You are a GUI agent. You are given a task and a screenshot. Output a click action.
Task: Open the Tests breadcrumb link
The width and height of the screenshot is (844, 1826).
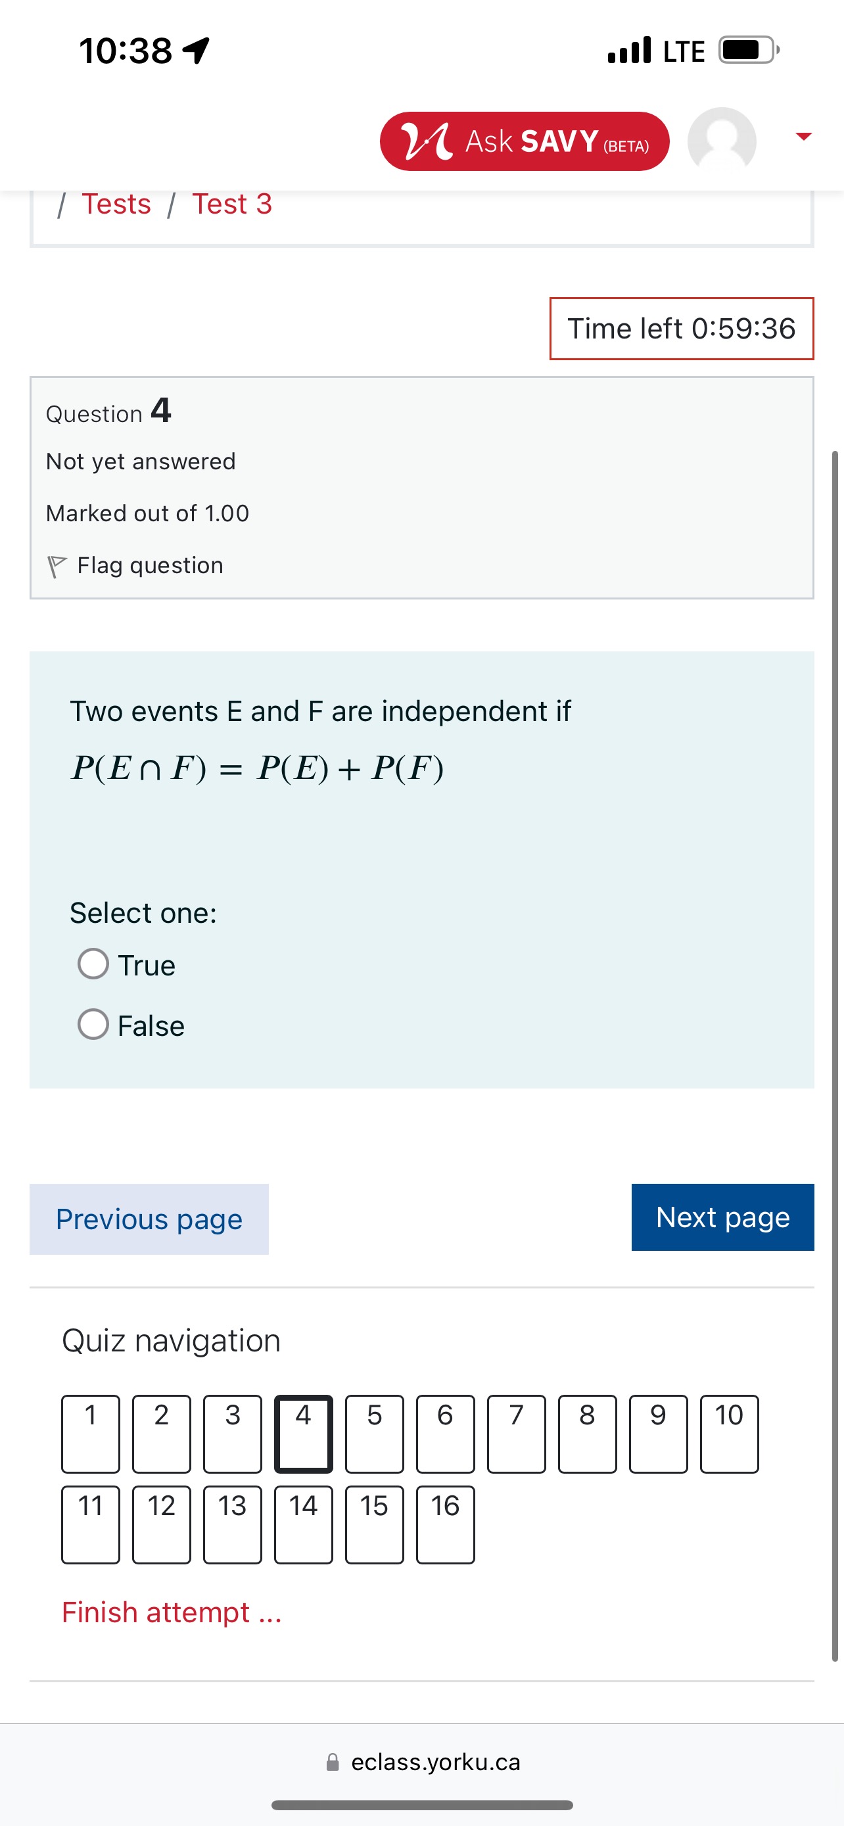tap(116, 204)
